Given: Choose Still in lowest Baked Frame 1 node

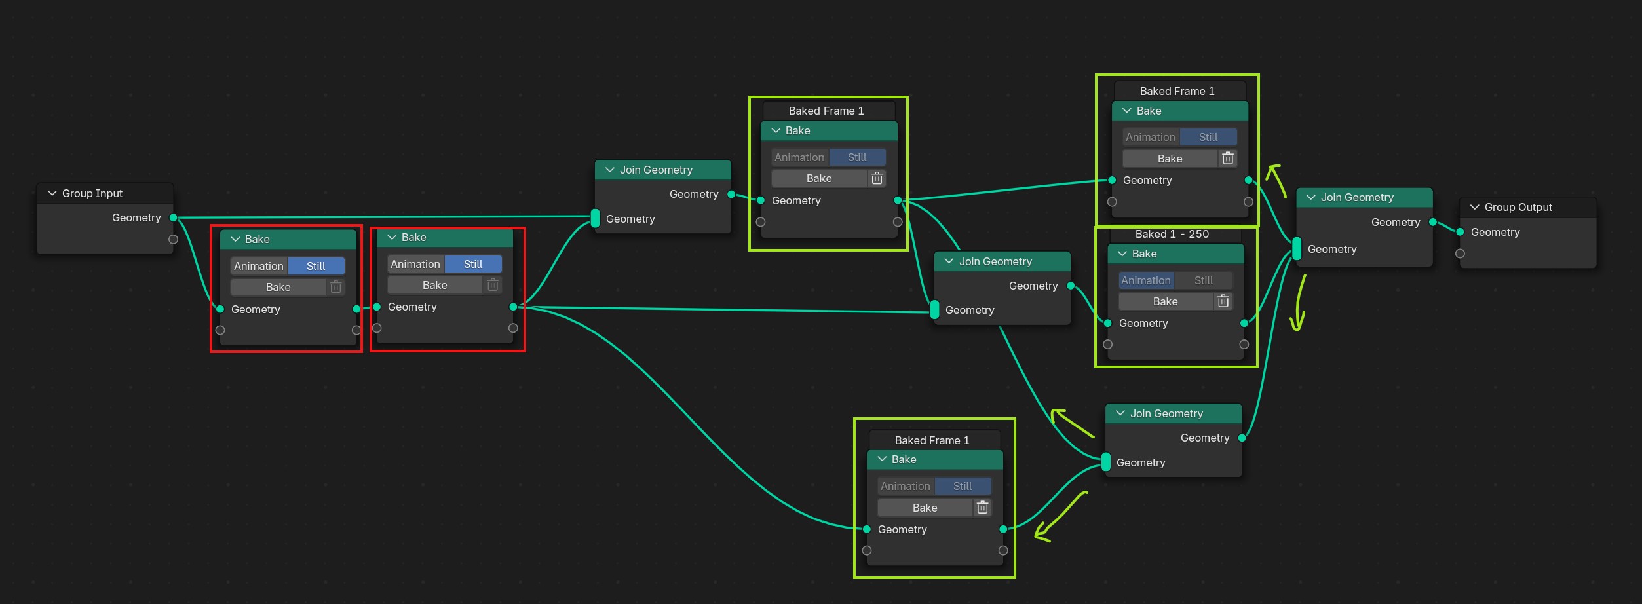Looking at the screenshot, I should click(963, 486).
